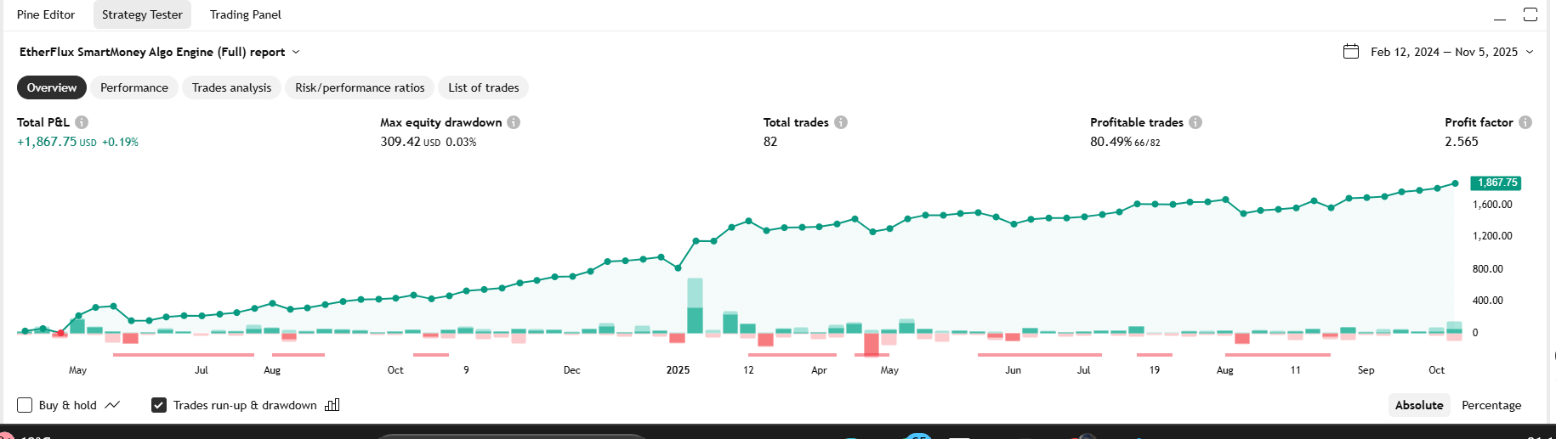1556x439 pixels.
Task: Click the Profitable trades info icon
Action: pyautogui.click(x=1195, y=122)
